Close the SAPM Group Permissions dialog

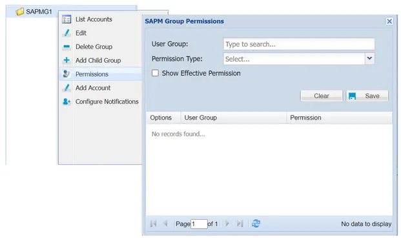389,21
